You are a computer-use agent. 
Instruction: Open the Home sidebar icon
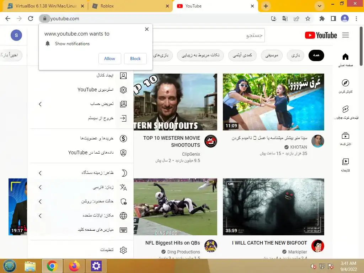tap(346, 57)
